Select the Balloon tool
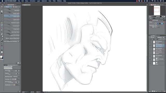This screenshot has width=166, height=93. pyautogui.click(x=2, y=52)
